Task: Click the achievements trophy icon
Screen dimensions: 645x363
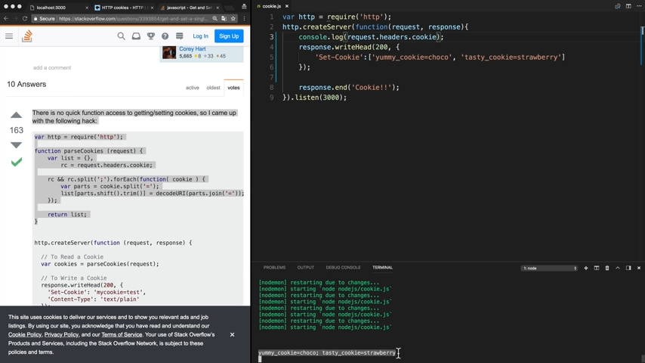Action: [x=150, y=36]
